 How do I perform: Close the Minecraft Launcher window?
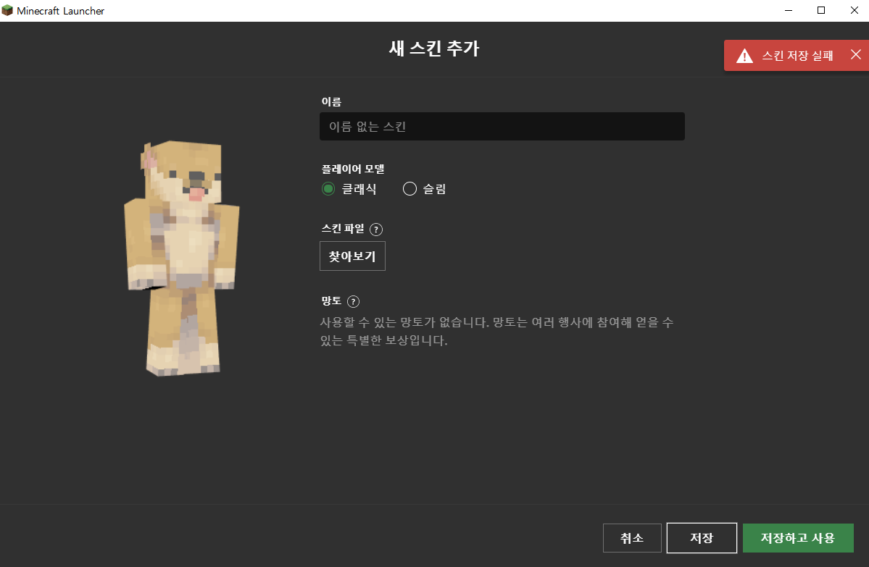[854, 11]
